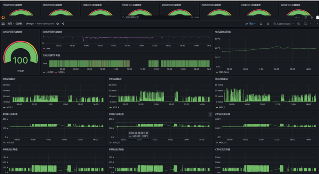Image resolution: width=319 pixels, height=174 pixels.
Task: Open the 仪表板 breadcrumb link
Action: tap(20, 24)
